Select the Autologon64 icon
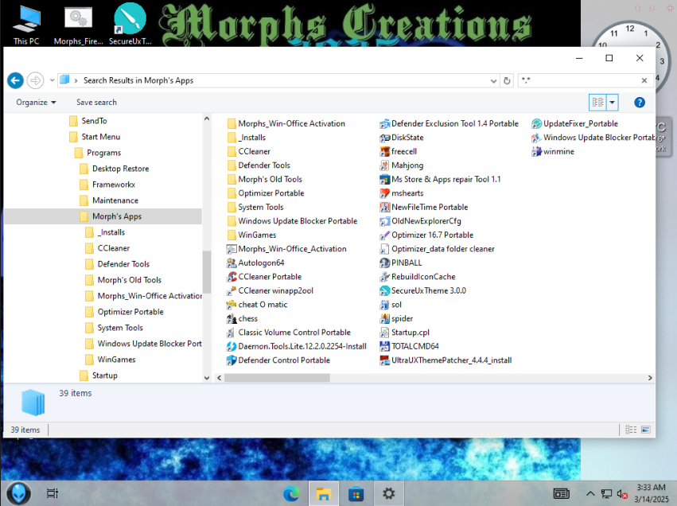 (x=232, y=263)
